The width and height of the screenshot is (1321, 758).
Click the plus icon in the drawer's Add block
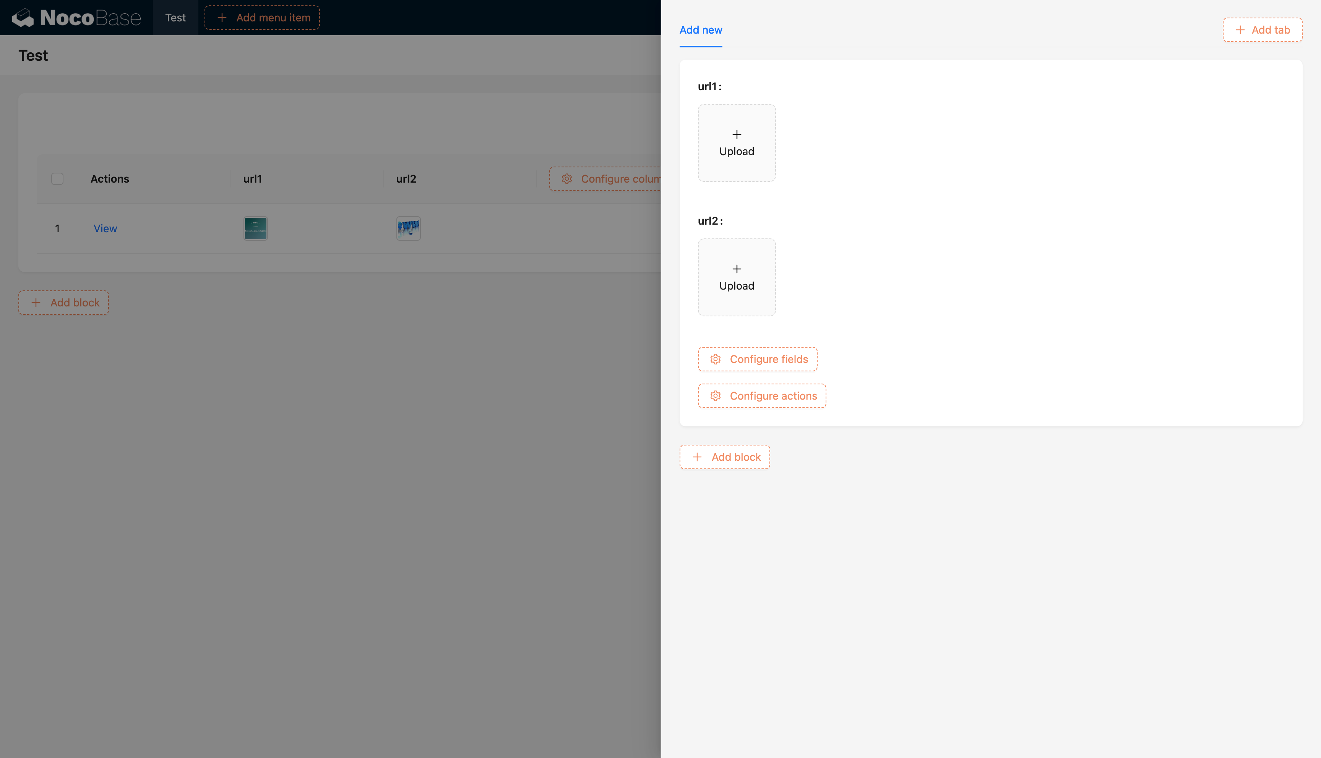pos(697,457)
